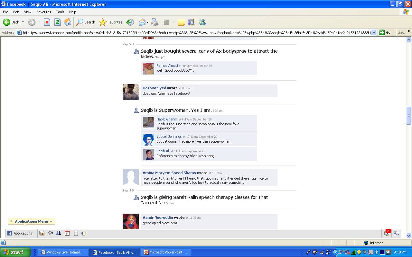Go back using IE Back button
Screen dimensions: 412x257
click(x=11, y=22)
